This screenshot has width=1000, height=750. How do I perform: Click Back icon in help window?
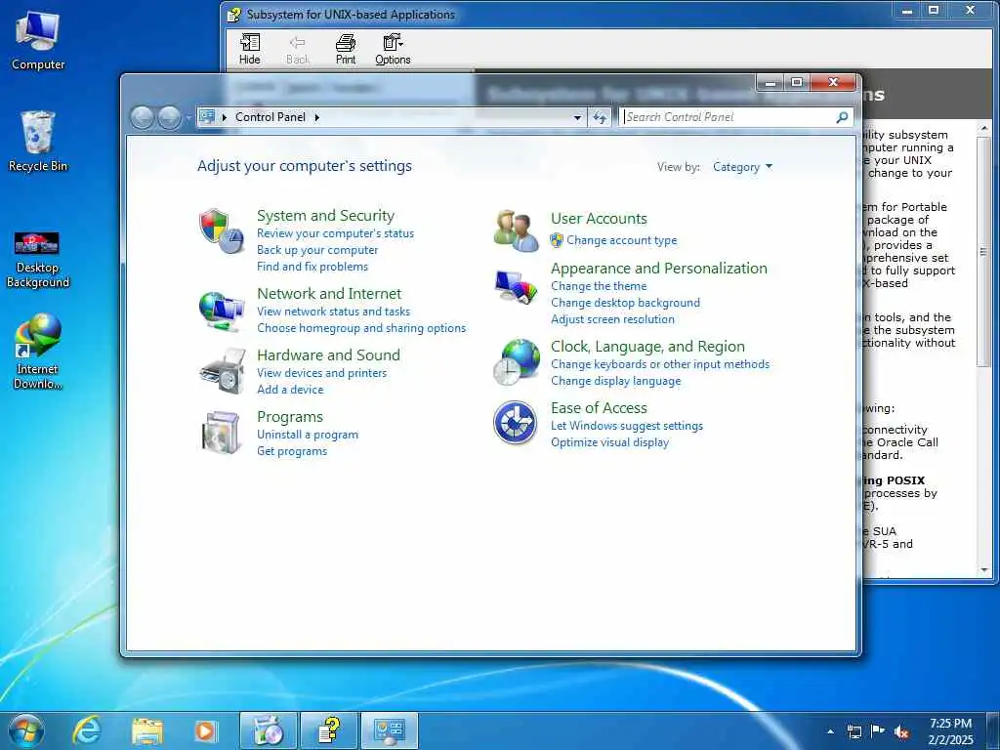pos(298,49)
